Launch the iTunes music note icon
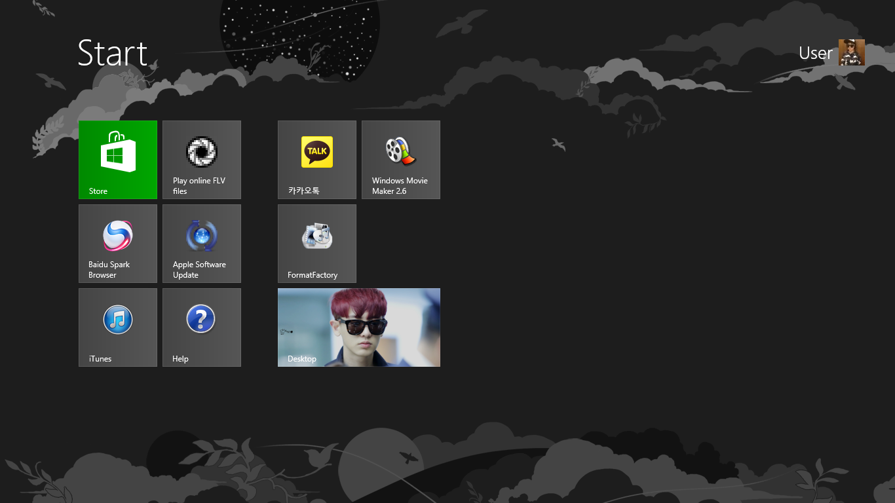The image size is (895, 503). pyautogui.click(x=118, y=320)
